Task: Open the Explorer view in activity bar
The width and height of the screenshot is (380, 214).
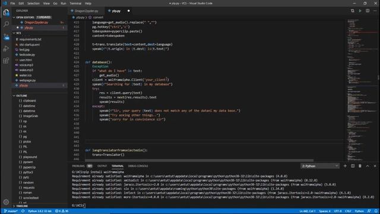Action: tap(6, 12)
